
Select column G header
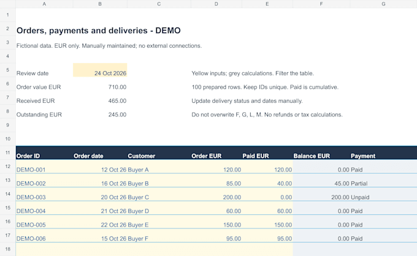coord(383,4)
